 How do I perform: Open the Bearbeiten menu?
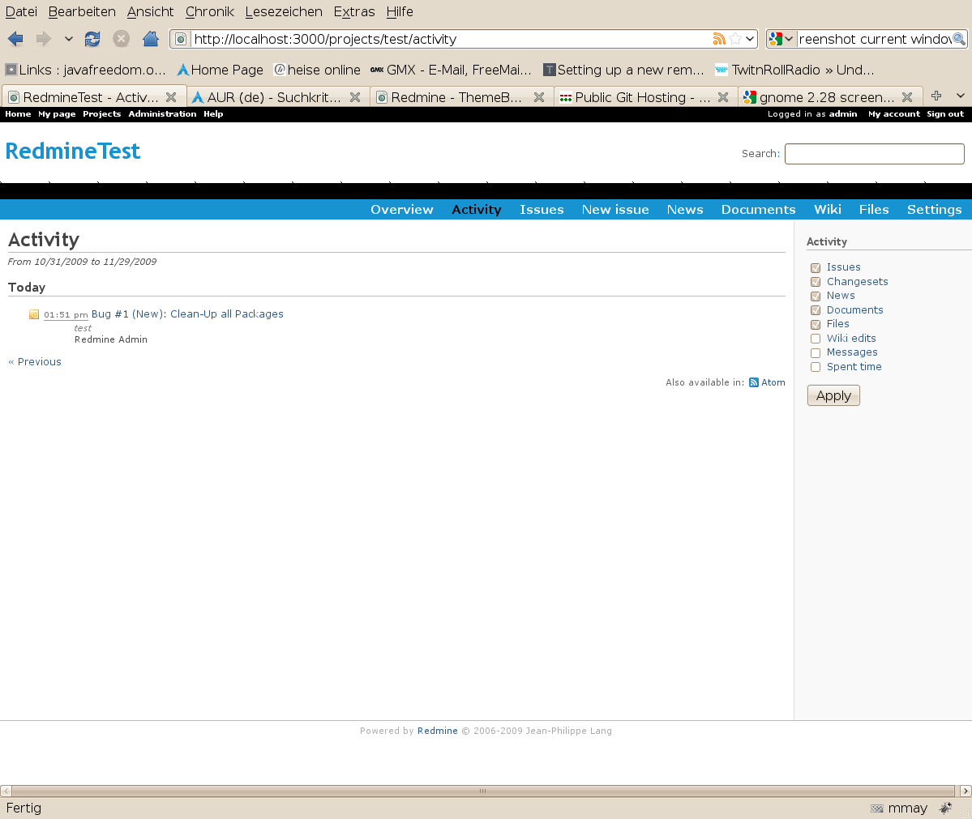(82, 12)
